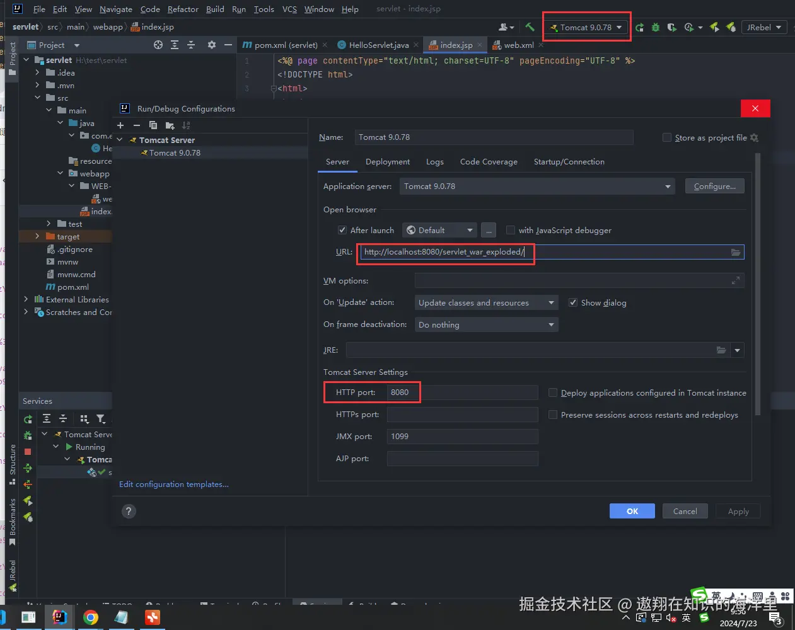Open help question mark button in dialog
The width and height of the screenshot is (795, 630).
pyautogui.click(x=129, y=512)
